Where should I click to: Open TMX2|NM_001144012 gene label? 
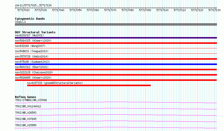tap(28, 106)
